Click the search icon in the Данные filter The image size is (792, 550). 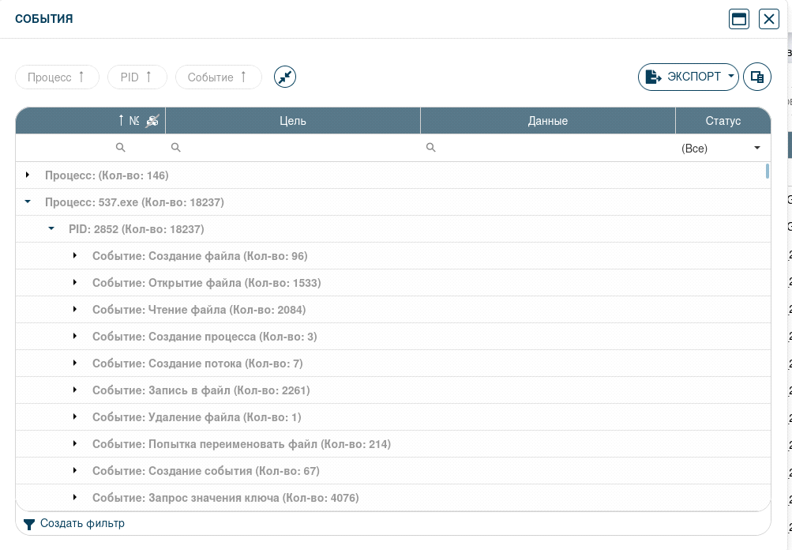tap(431, 148)
